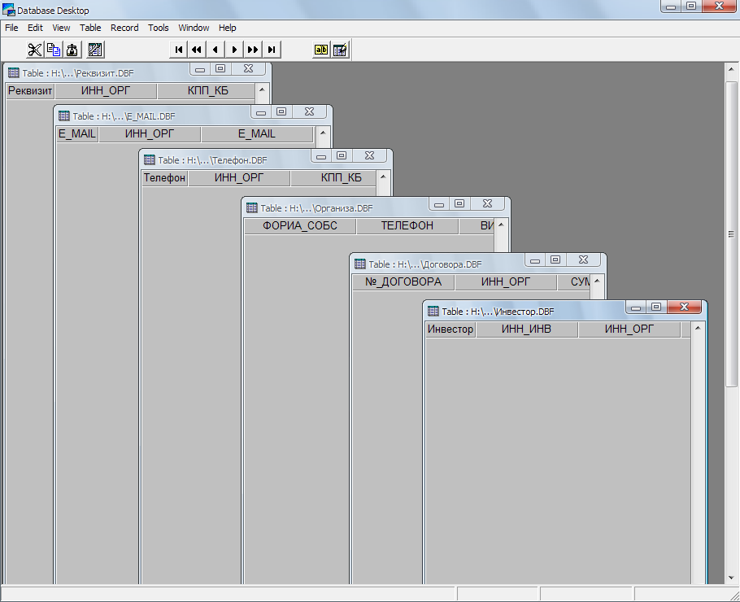Click the table icon of Телефон.DBF window
740x602 pixels.
pyautogui.click(x=149, y=159)
